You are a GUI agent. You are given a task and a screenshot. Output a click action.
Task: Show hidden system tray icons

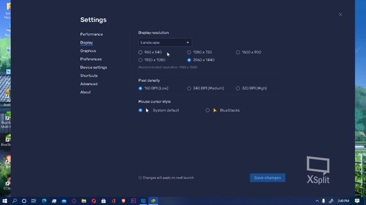(x=317, y=201)
